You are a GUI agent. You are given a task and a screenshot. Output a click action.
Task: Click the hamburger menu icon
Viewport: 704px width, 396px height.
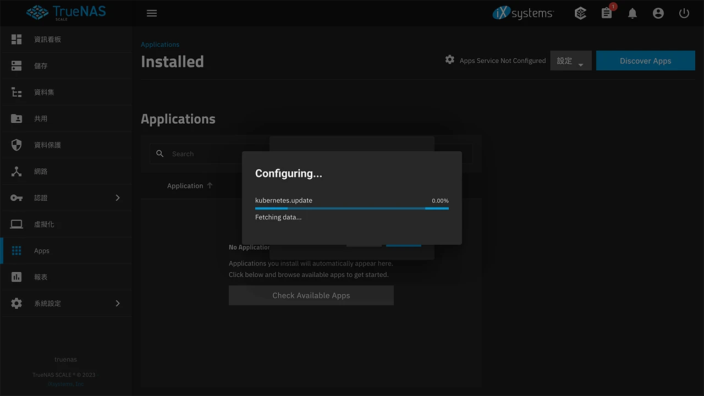point(152,13)
